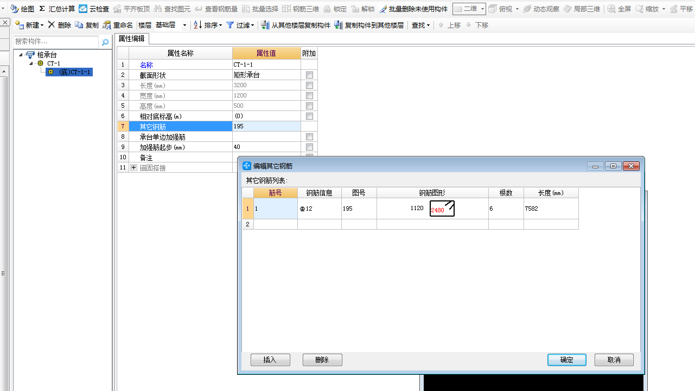
Task: Click the 属性值 column header
Action: (x=266, y=53)
